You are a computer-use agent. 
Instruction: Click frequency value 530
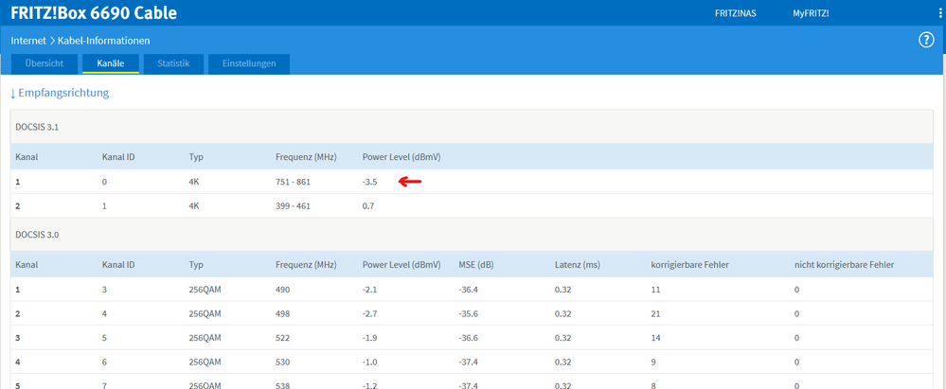tap(282, 362)
